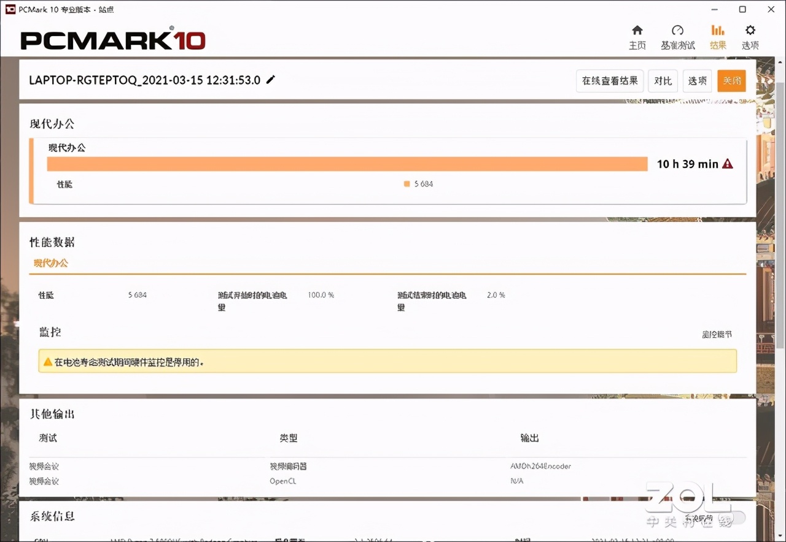The image size is (786, 542).
Task: Click the OpenCL type cell
Action: (283, 481)
